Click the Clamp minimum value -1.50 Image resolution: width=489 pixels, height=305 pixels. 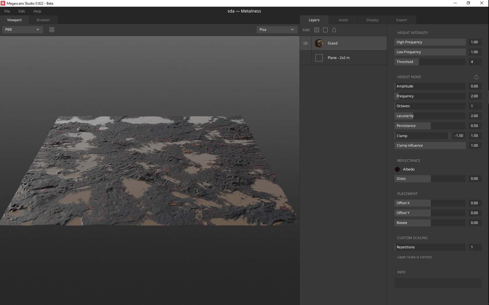coord(459,136)
